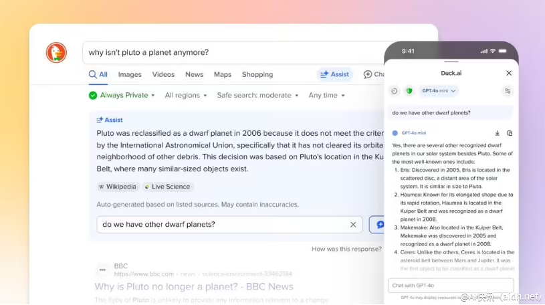Open the Always Private dropdown

tap(122, 95)
